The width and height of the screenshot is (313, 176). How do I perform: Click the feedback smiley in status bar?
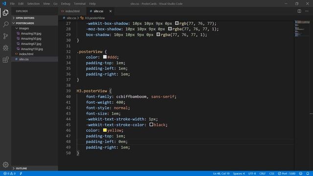tap(301, 174)
